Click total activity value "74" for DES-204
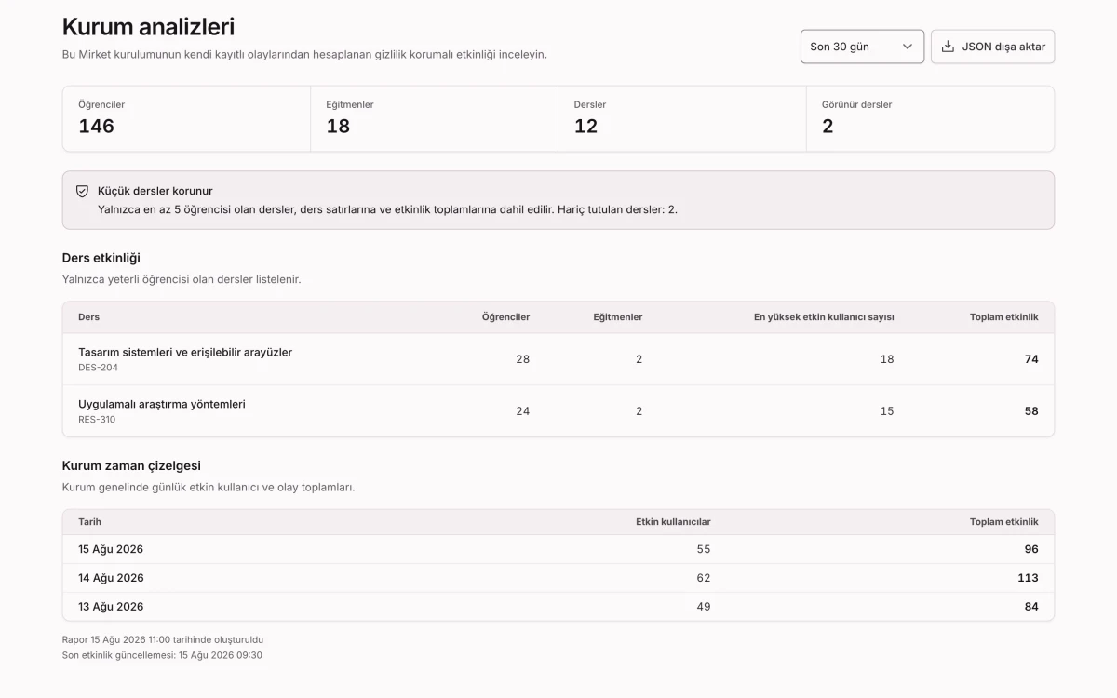 [x=1031, y=359]
